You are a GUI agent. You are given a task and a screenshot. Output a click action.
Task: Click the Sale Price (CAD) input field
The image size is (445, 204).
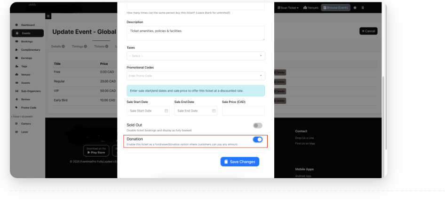click(243, 111)
